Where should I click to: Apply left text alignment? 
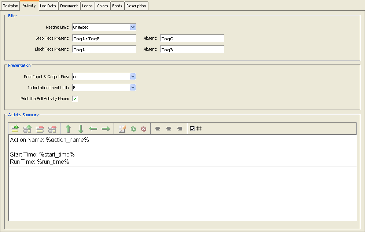pos(158,129)
